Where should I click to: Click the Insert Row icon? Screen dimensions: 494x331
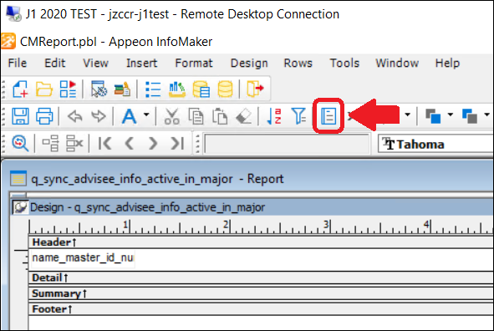(51, 143)
